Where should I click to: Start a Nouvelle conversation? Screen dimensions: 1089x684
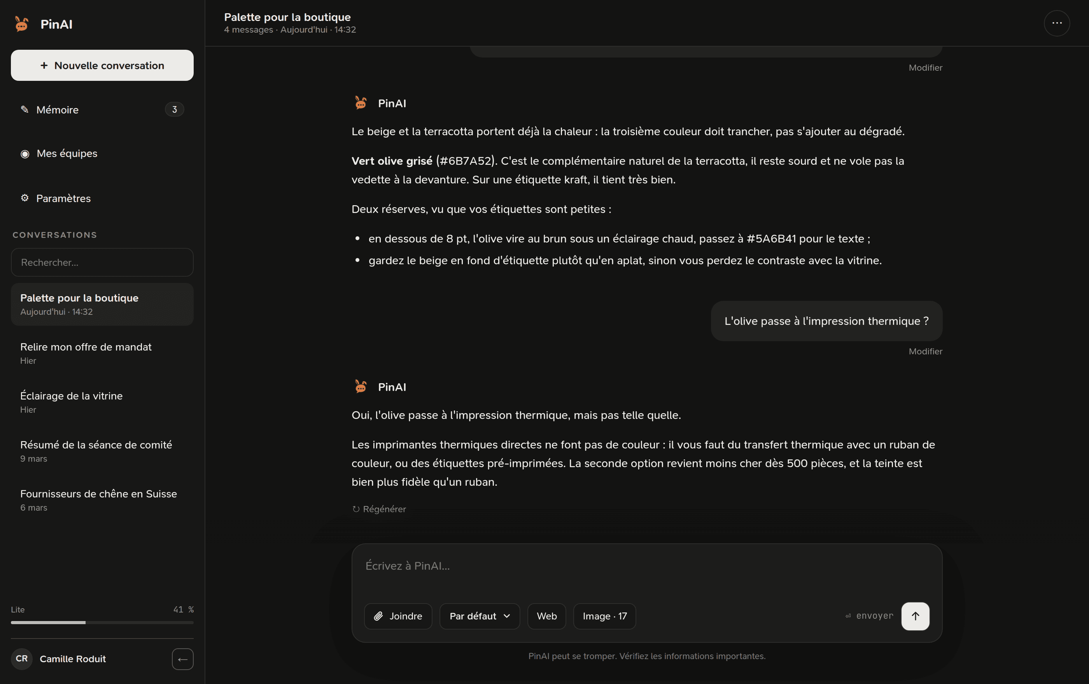102,65
